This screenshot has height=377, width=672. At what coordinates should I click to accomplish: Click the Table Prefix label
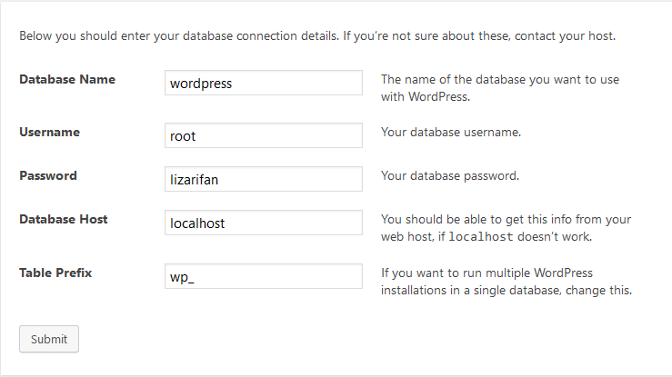click(55, 272)
